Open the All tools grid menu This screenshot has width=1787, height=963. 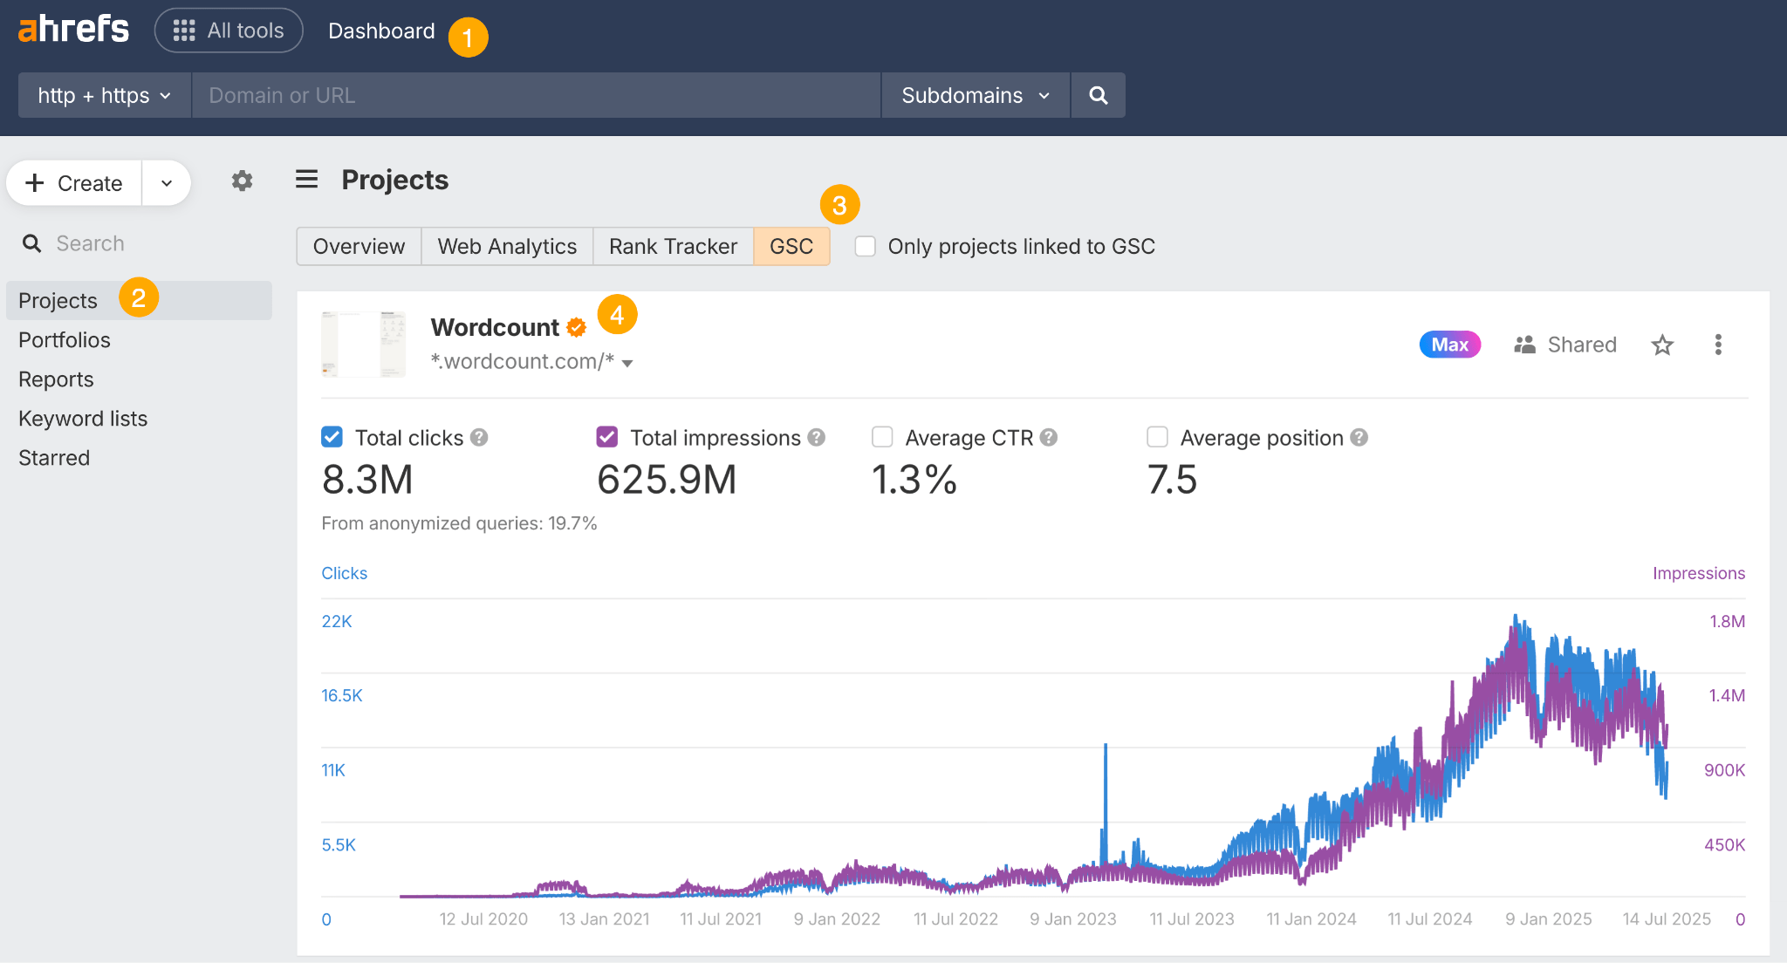pyautogui.click(x=229, y=30)
